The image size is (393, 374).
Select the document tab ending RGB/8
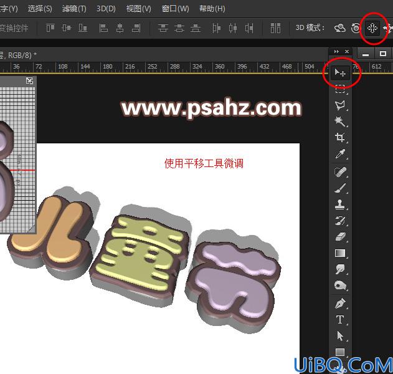pyautogui.click(x=17, y=55)
